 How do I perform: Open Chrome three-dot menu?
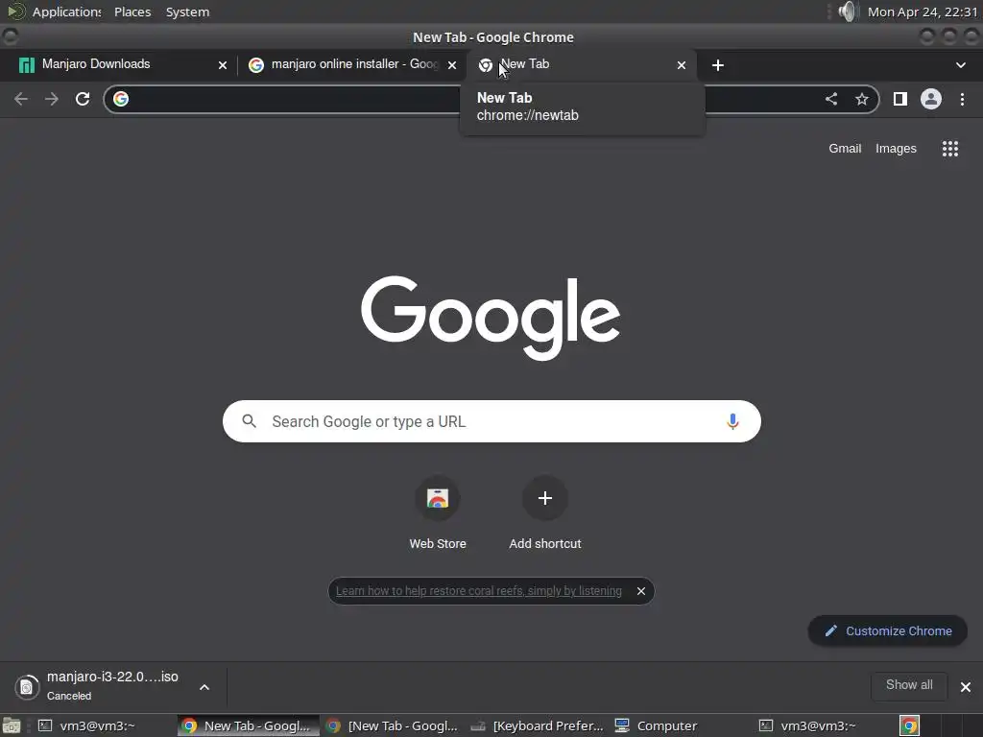(x=962, y=99)
